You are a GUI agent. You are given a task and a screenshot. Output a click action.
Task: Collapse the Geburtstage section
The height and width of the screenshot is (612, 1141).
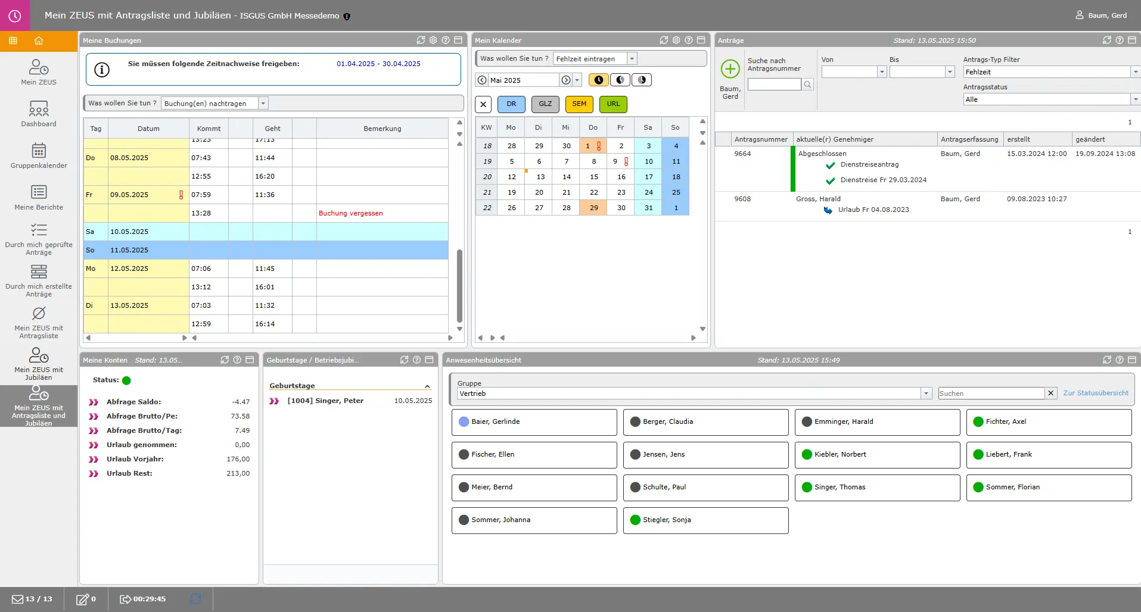(x=427, y=386)
